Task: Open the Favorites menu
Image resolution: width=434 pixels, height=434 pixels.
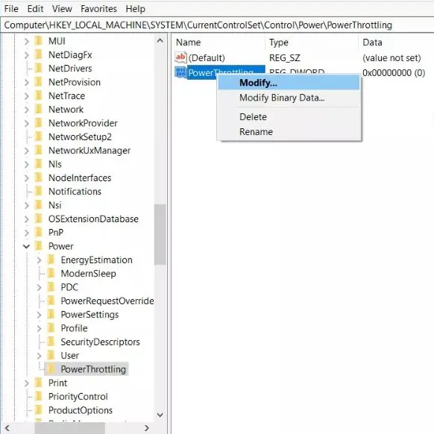Action: click(x=99, y=9)
